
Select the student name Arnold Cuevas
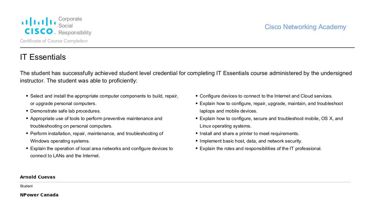pyautogui.click(x=37, y=177)
